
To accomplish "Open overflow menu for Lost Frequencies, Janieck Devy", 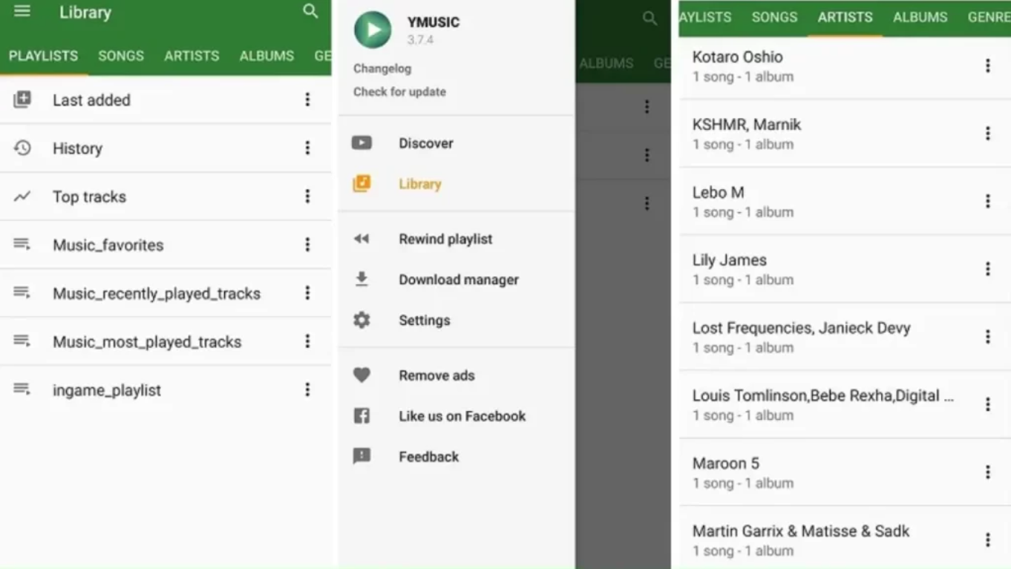I will [x=988, y=337].
